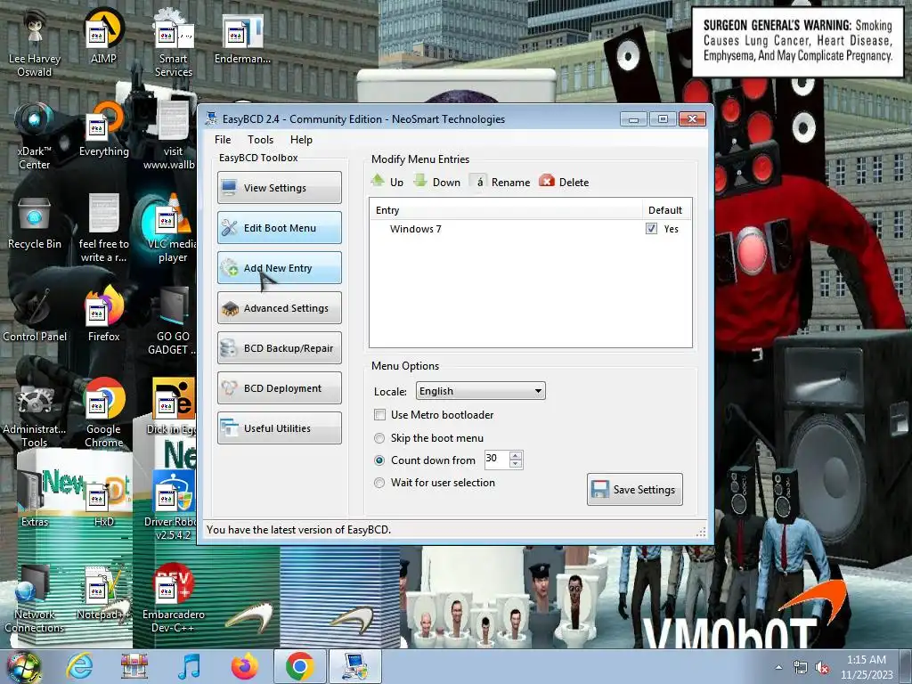
Task: Launch Internet Explorer from taskbar
Action: pos(79,666)
